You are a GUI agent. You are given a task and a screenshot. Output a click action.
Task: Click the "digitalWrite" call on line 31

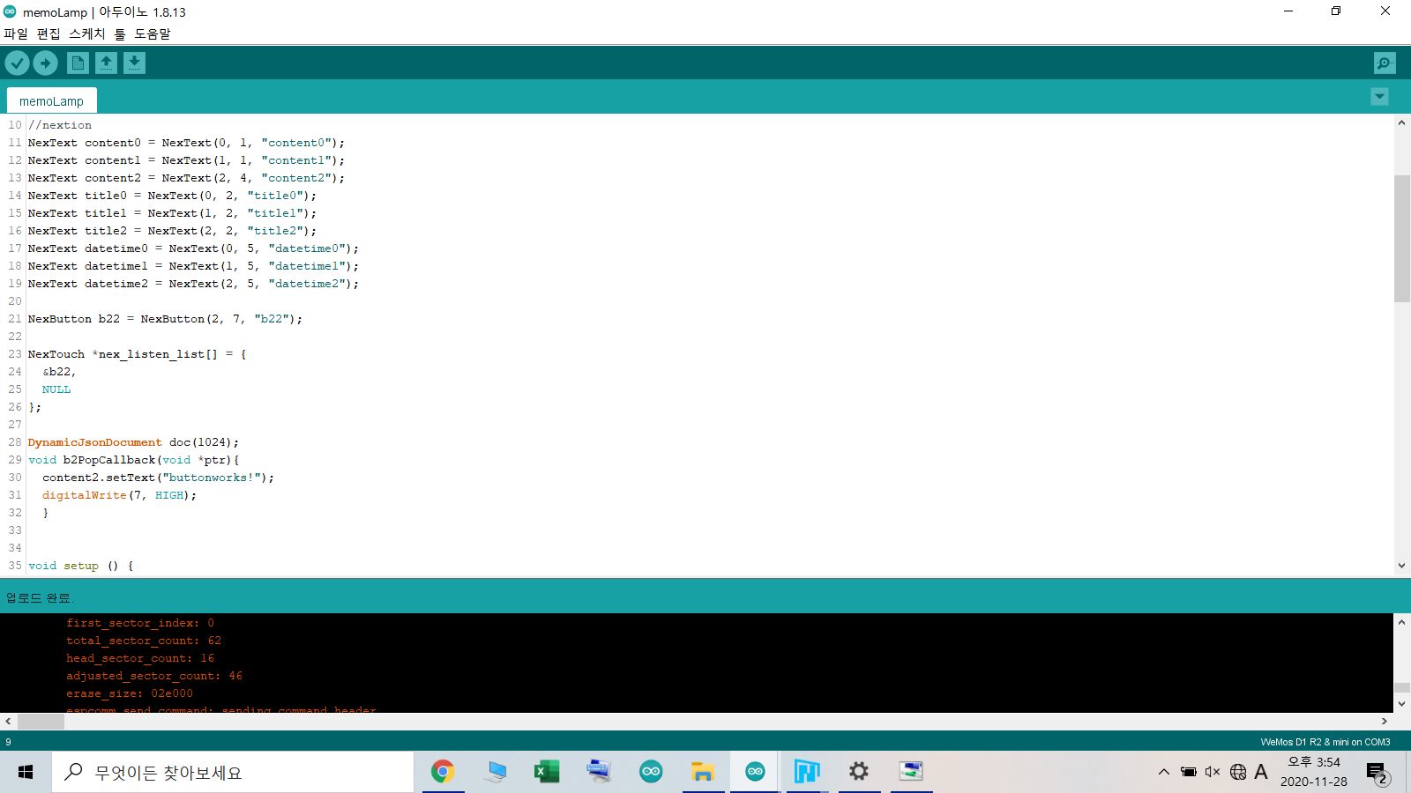[85, 495]
